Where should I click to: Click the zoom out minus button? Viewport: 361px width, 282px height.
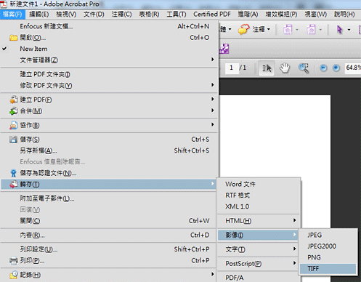[323, 68]
